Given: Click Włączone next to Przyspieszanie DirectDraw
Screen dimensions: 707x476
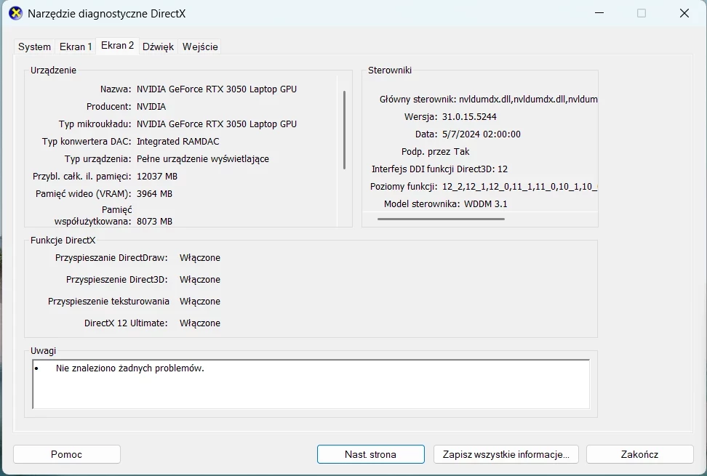Looking at the screenshot, I should coord(200,258).
